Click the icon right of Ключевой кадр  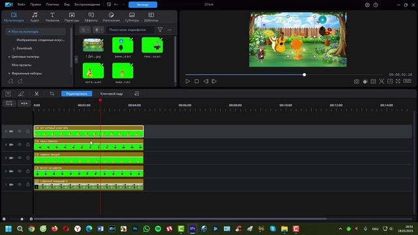(x=137, y=93)
